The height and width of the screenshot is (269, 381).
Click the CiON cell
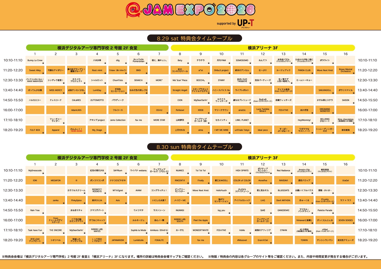[180, 100]
